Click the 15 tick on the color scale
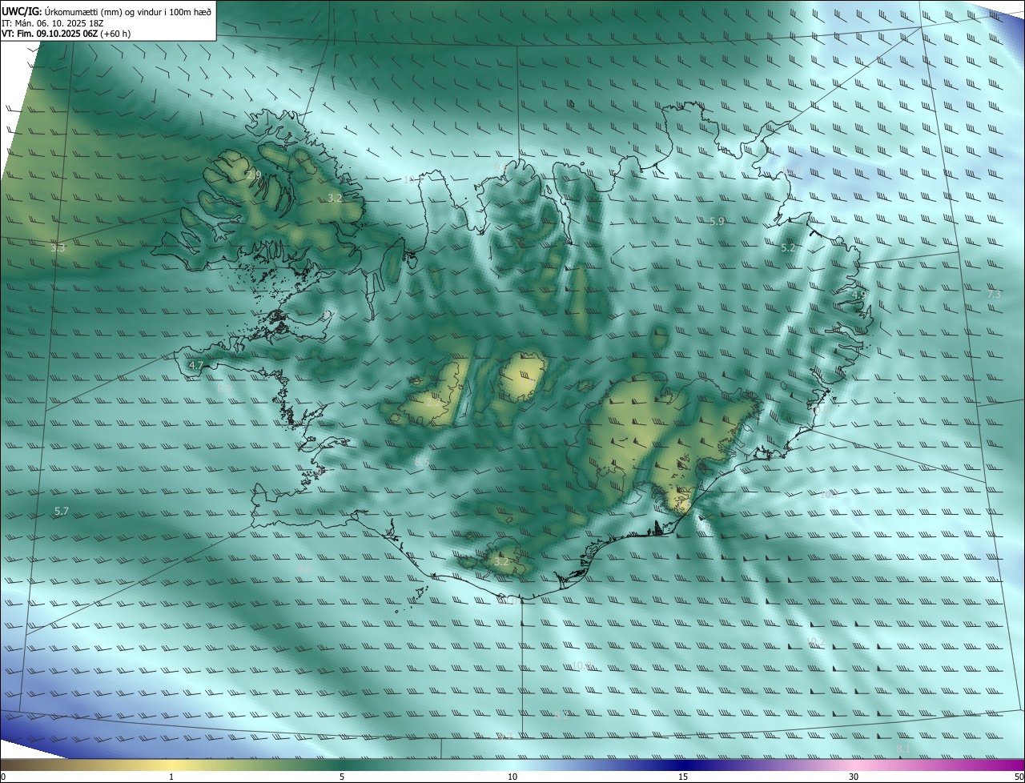Image resolution: width=1025 pixels, height=783 pixels. [x=683, y=777]
